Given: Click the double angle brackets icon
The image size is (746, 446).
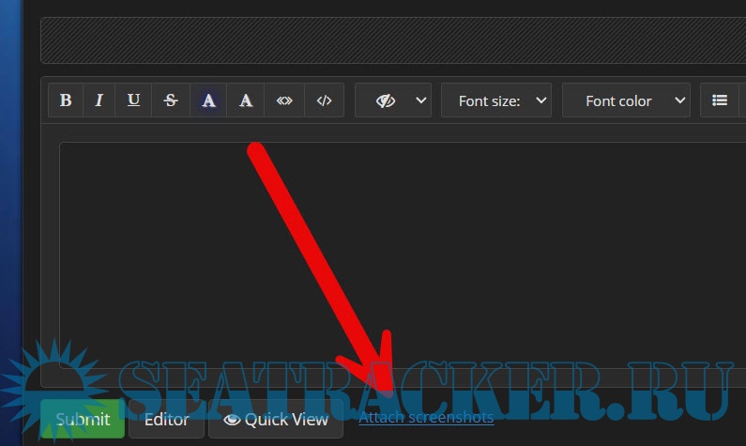Looking at the screenshot, I should 284,100.
